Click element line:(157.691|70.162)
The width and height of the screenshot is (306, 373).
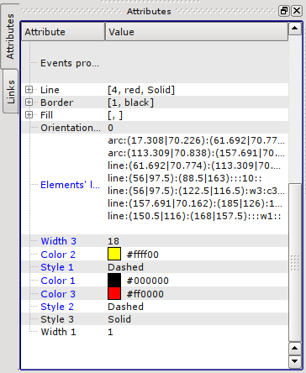click(x=195, y=203)
